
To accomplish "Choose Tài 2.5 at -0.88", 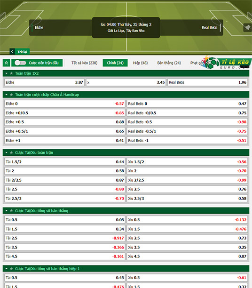I will click(x=65, y=189).
